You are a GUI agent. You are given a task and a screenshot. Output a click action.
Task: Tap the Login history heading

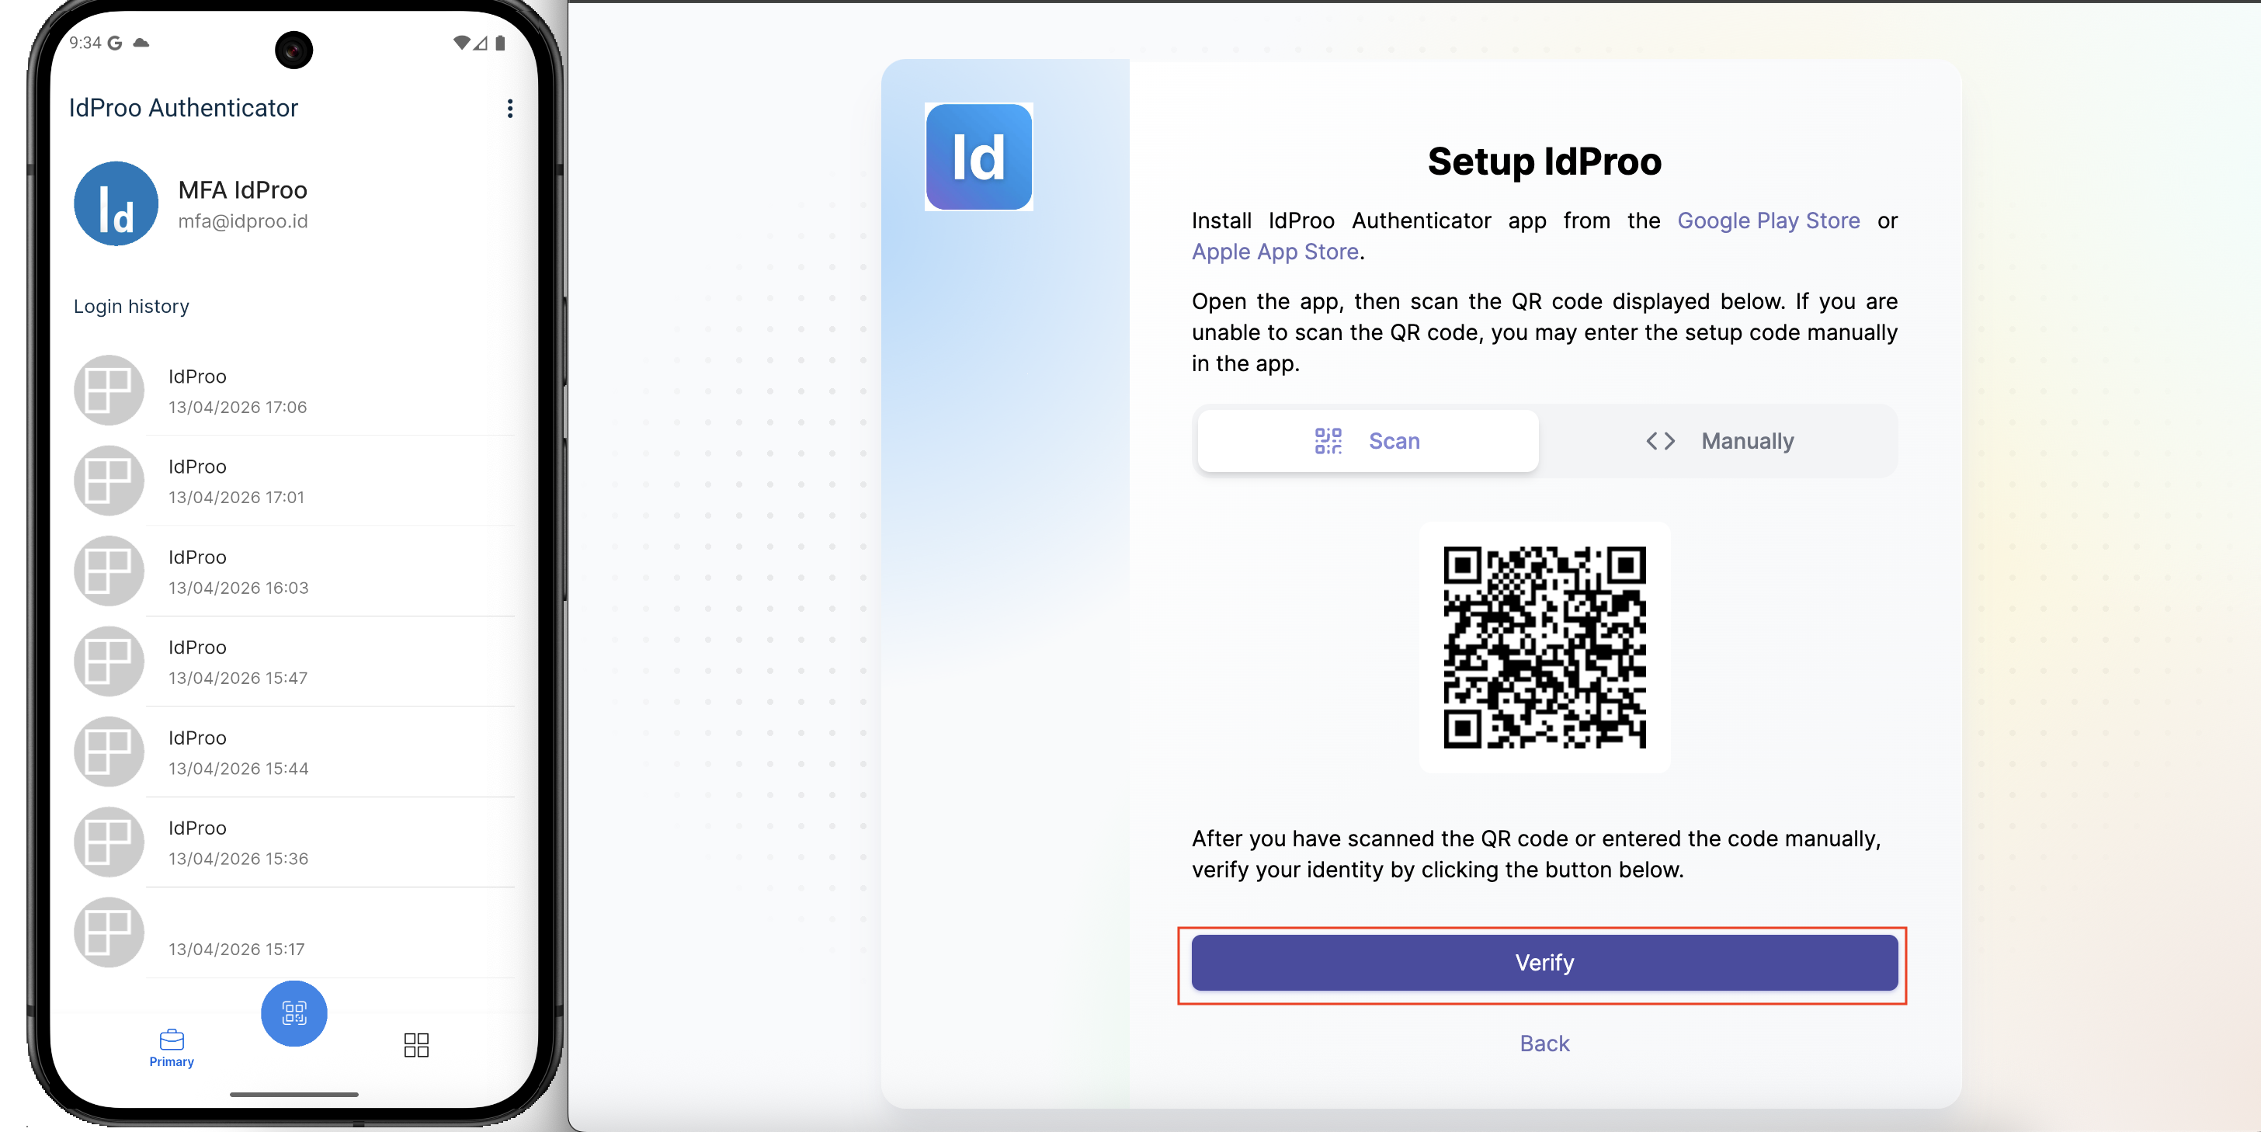tap(130, 306)
